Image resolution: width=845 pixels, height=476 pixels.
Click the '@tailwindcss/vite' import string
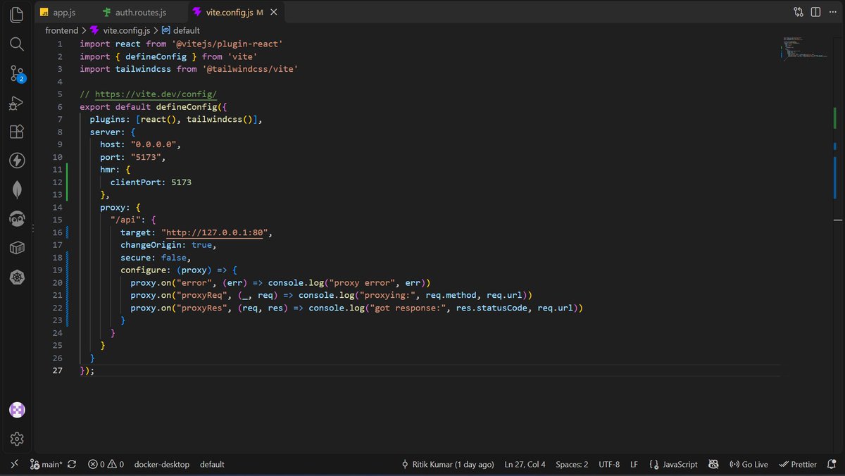tap(250, 69)
